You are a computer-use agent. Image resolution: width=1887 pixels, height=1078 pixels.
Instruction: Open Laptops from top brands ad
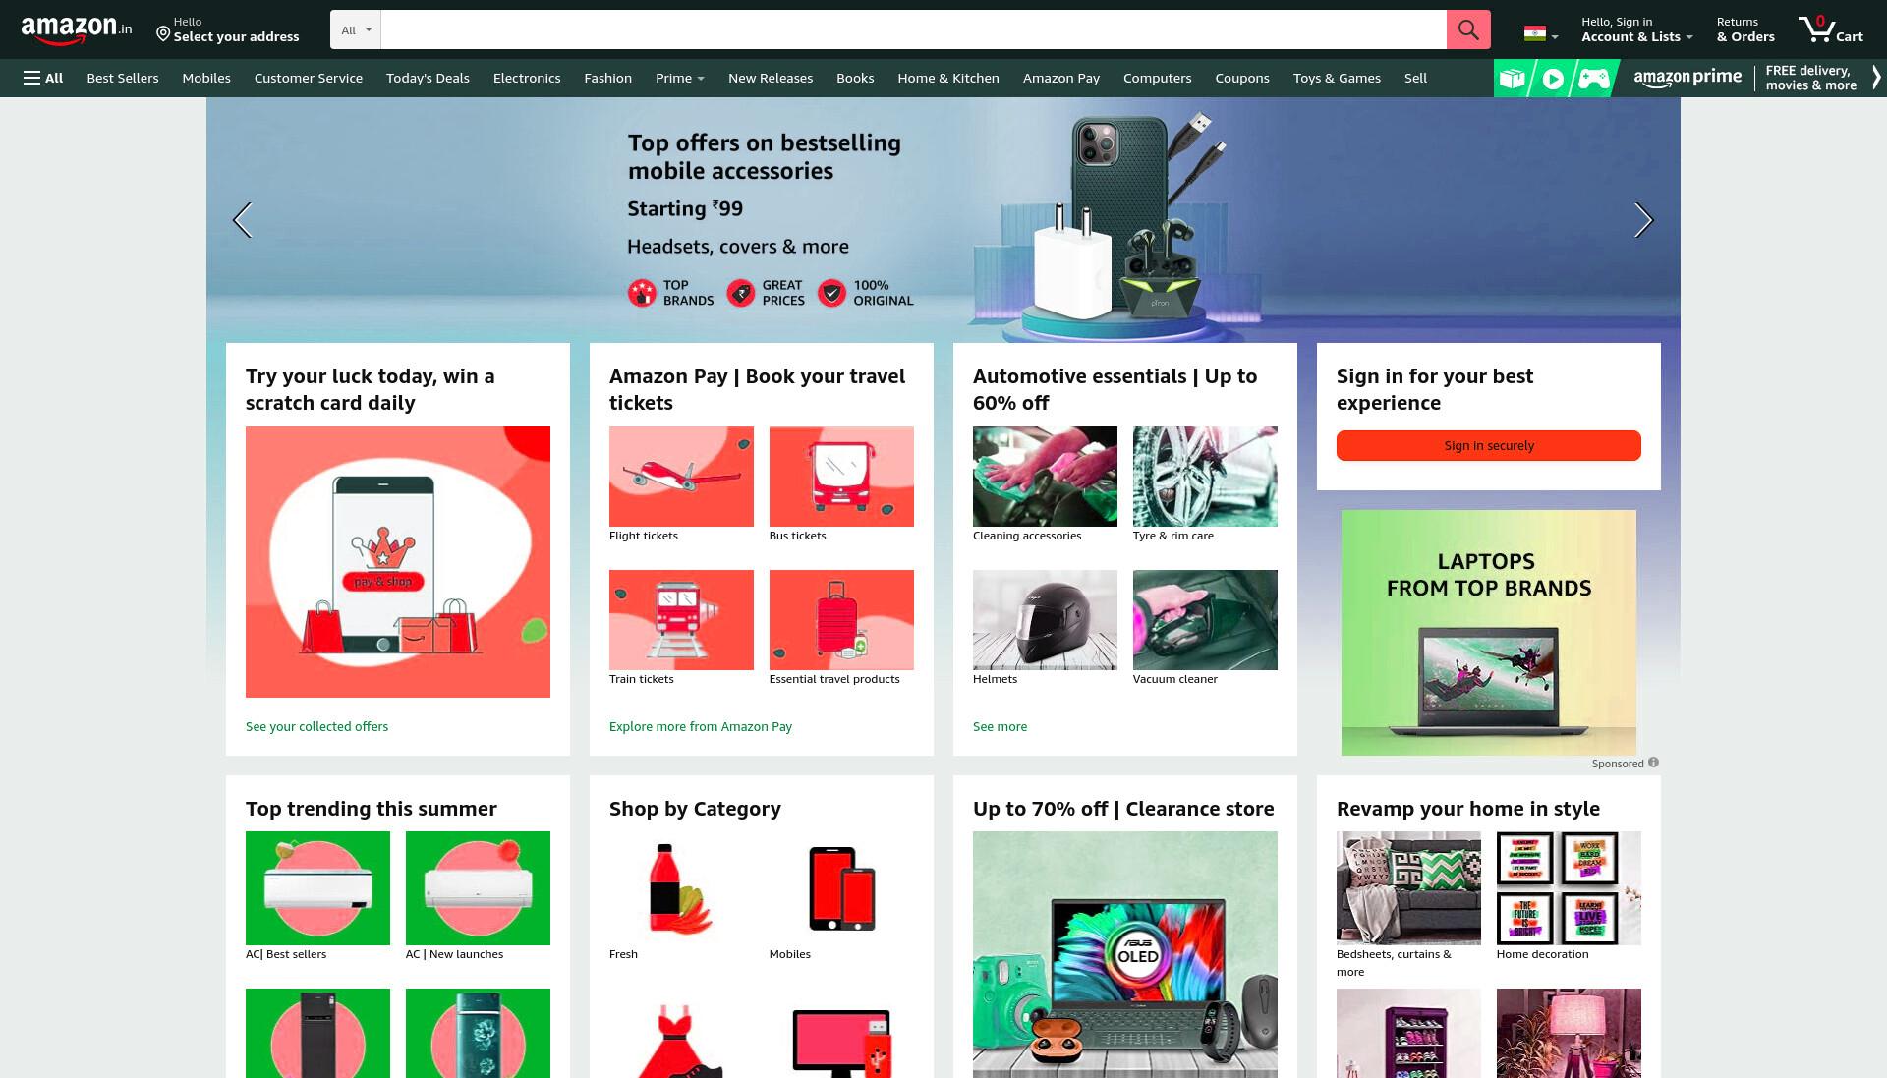coord(1489,633)
